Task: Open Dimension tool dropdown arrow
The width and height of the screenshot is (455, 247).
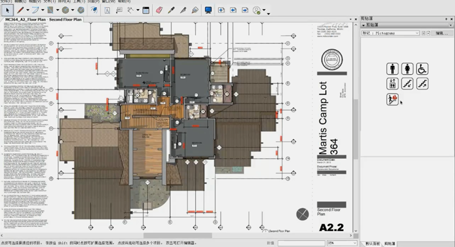Action: [x=138, y=11]
